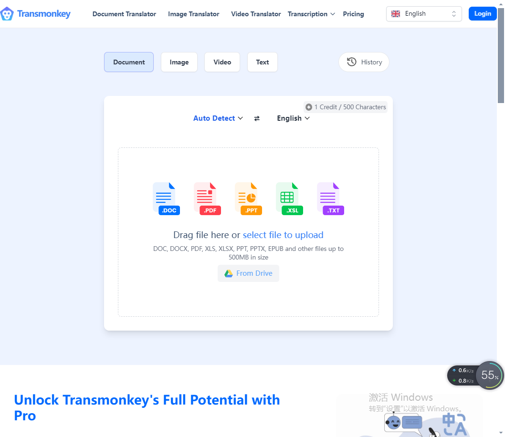Open translation History
The height and width of the screenshot is (437, 505).
(364, 62)
